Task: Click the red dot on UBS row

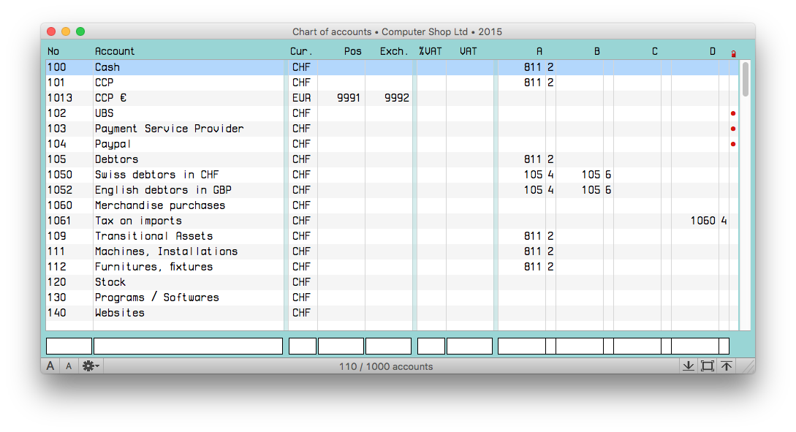Action: point(733,113)
